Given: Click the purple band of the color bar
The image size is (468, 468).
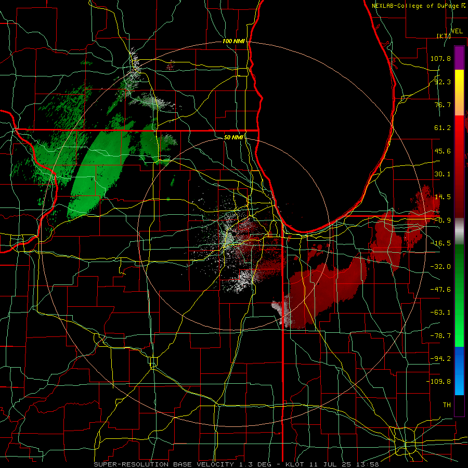Looking at the screenshot, I should pos(459,58).
